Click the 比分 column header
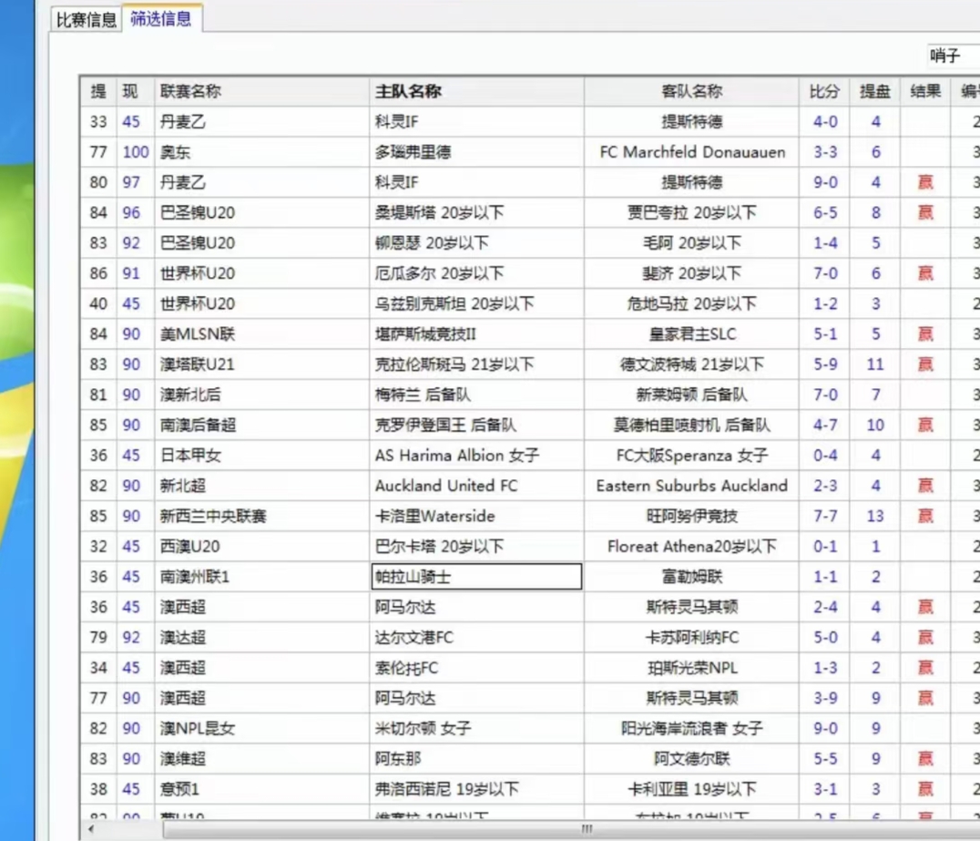Image resolution: width=980 pixels, height=841 pixels. [x=824, y=91]
